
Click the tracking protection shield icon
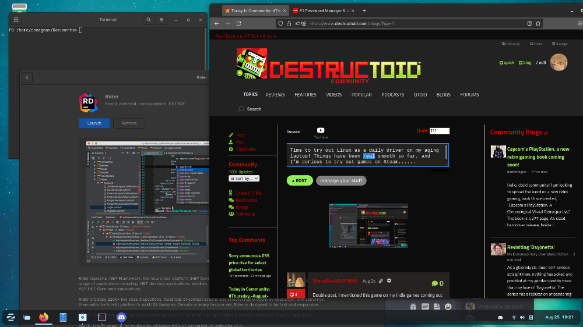pos(280,23)
